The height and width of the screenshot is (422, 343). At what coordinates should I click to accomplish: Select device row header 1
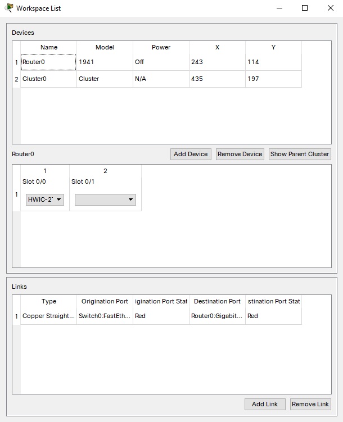coord(16,62)
